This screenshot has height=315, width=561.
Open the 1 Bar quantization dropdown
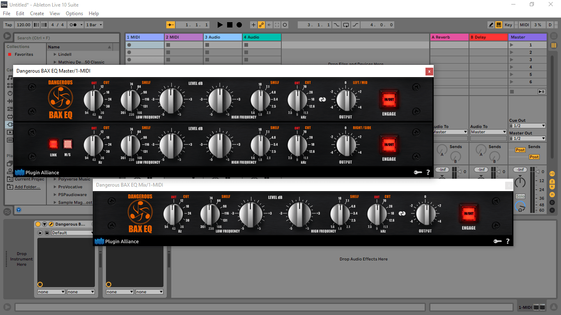click(94, 25)
